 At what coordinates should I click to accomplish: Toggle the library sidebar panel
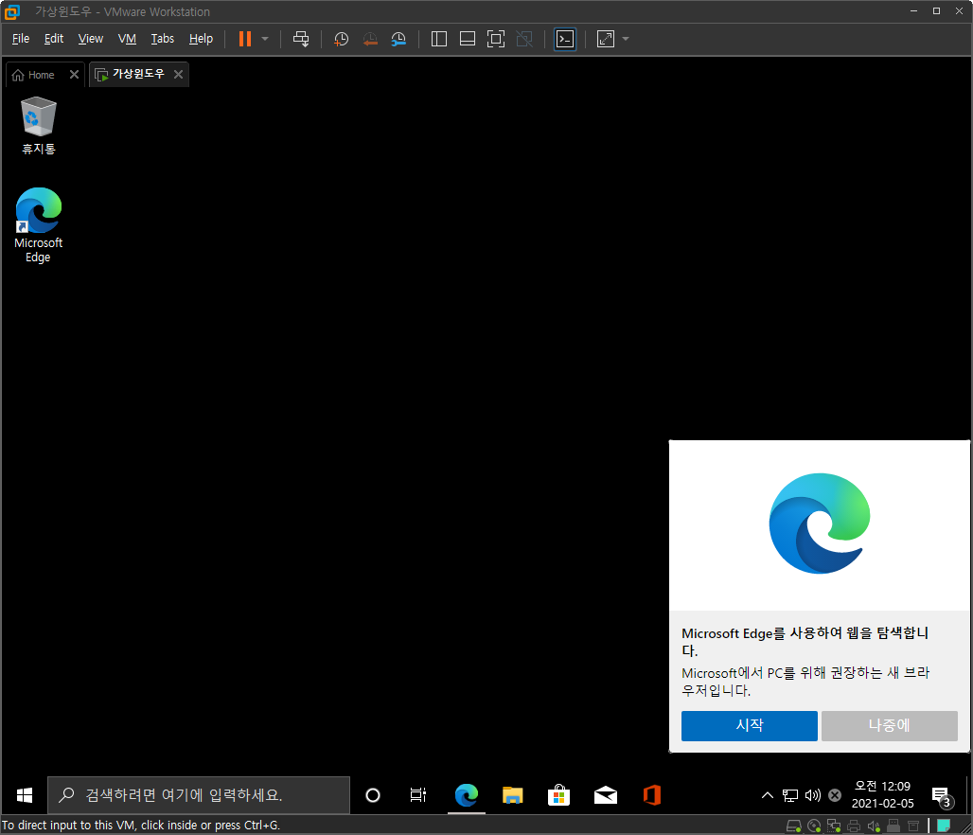click(439, 39)
